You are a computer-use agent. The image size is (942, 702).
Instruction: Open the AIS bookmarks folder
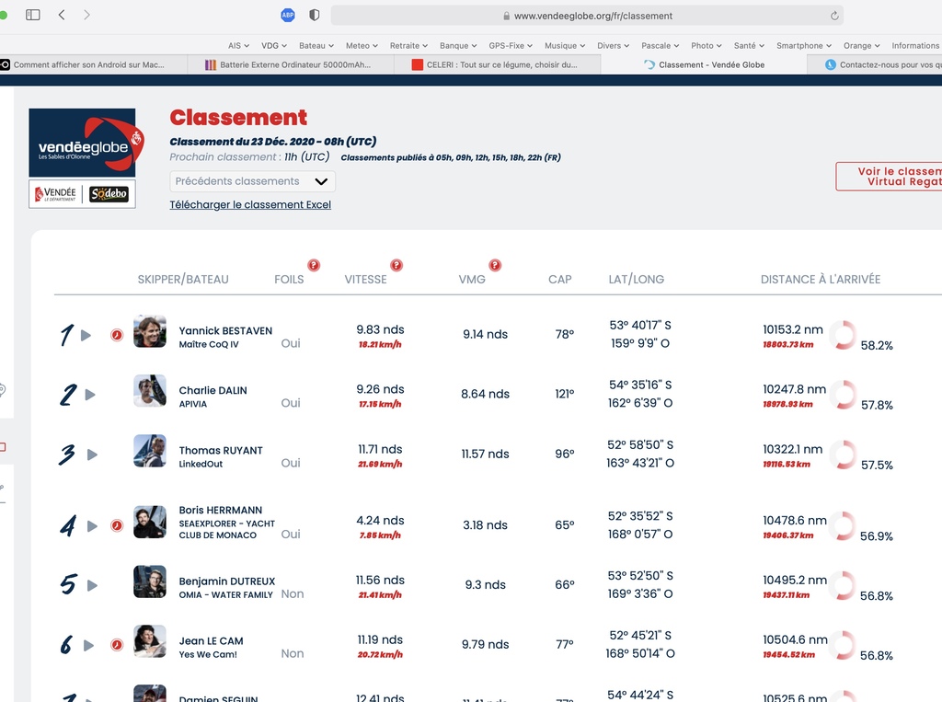238,46
